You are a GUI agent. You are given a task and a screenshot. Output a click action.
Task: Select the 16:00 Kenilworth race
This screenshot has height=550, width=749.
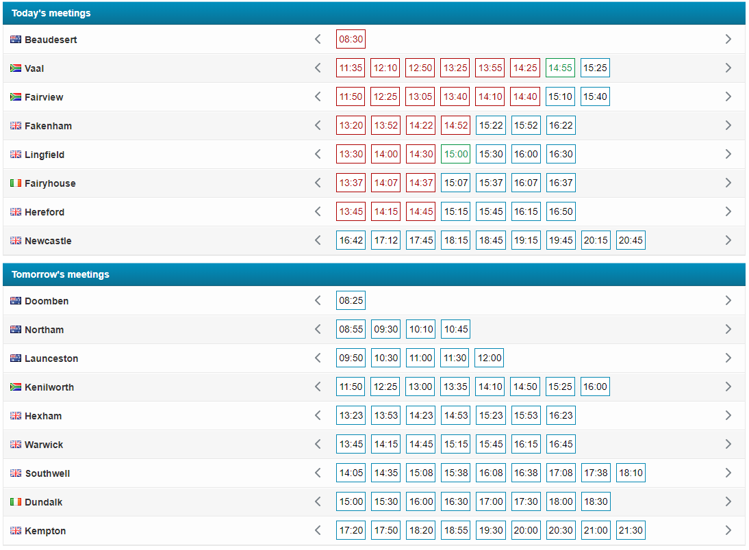[595, 387]
